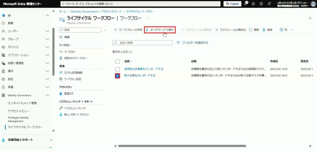Click ワークフローの作成 toolbar button
317x151 pixels.
coord(128,30)
